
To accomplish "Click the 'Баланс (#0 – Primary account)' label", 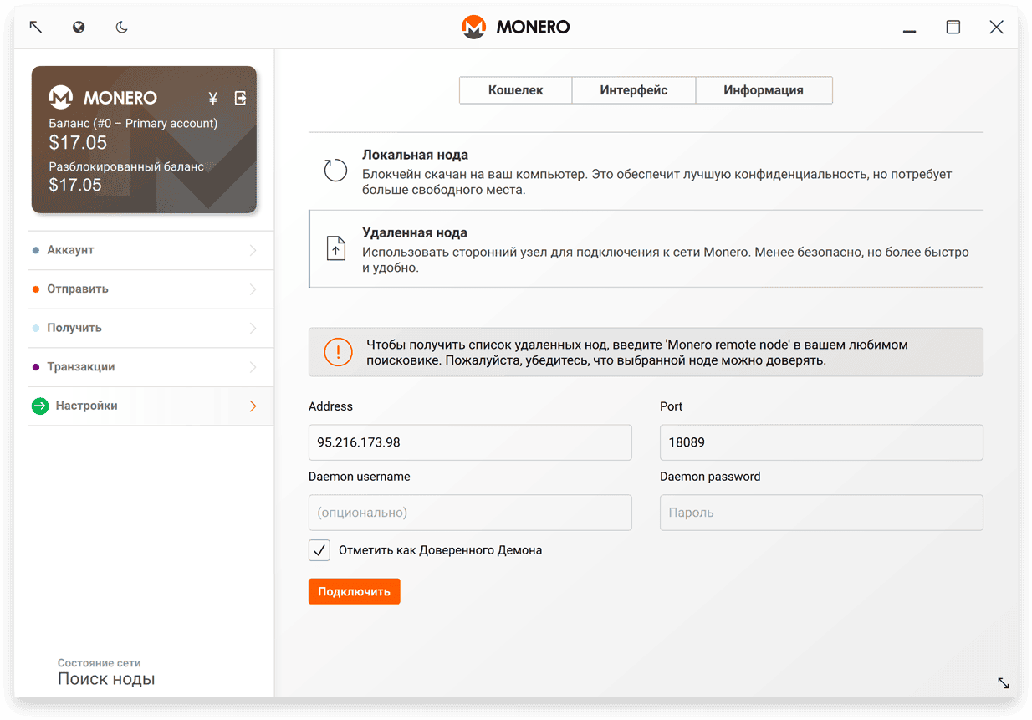I will tap(133, 123).
